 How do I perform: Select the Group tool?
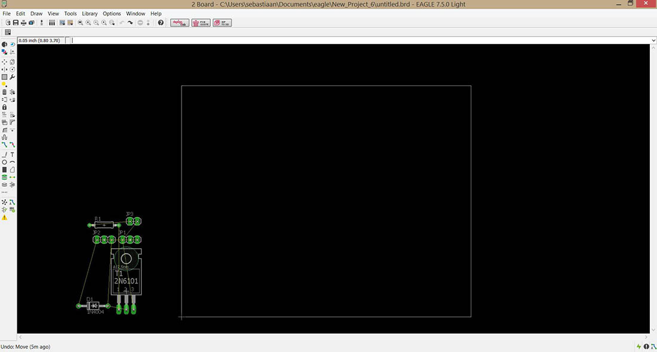tap(4, 77)
